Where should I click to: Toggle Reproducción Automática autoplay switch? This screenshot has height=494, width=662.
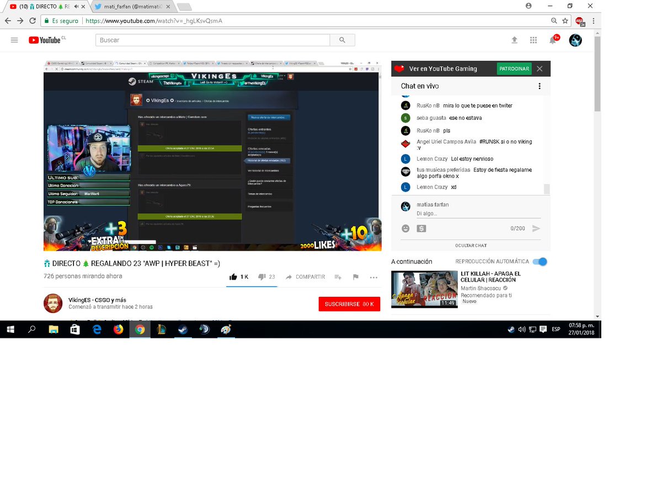540,262
